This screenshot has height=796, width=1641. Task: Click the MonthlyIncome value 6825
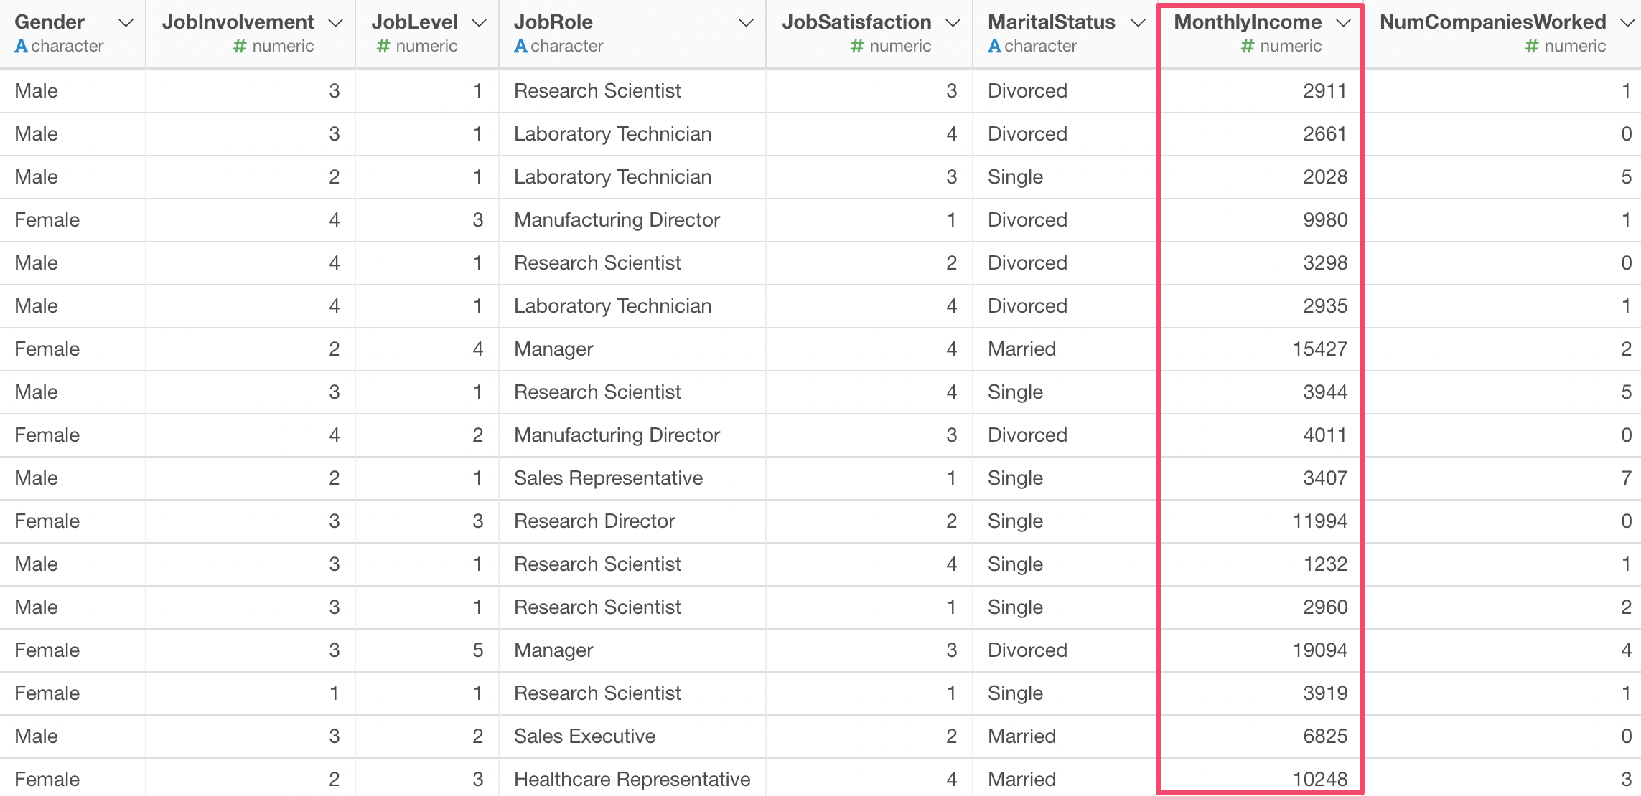(x=1325, y=736)
